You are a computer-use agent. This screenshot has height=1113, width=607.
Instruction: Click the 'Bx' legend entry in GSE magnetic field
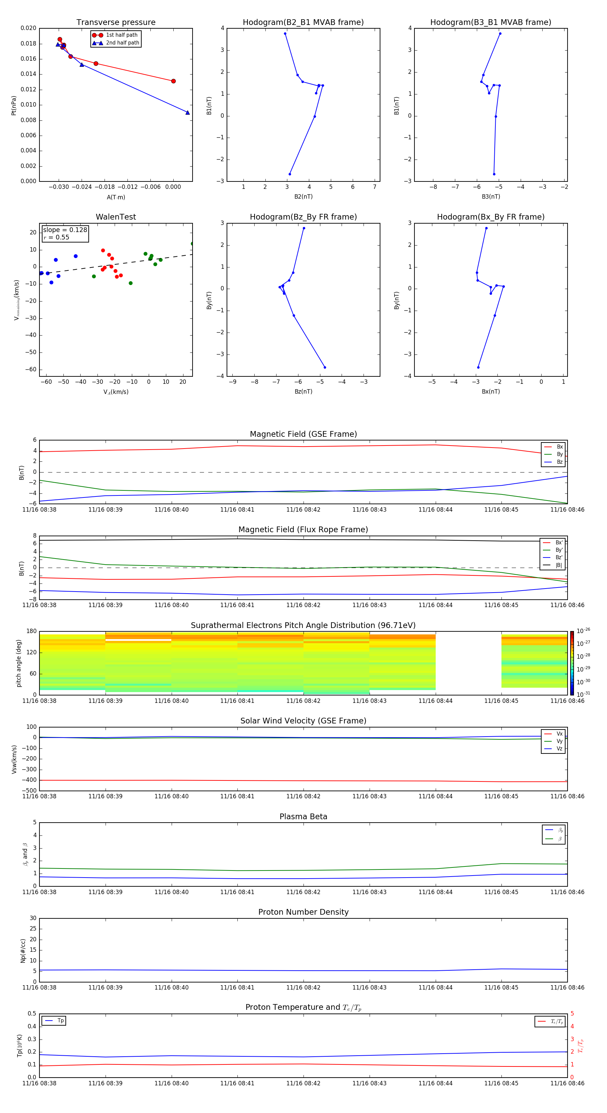click(x=553, y=447)
